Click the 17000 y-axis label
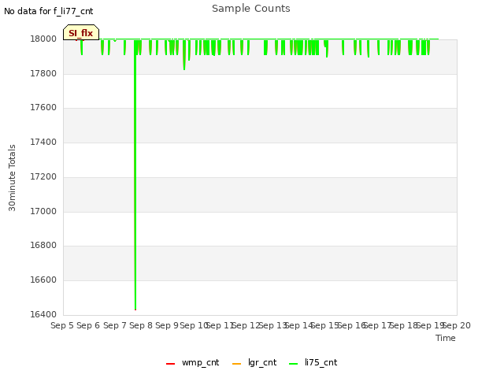This screenshot has height=378, width=504. tap(43, 212)
